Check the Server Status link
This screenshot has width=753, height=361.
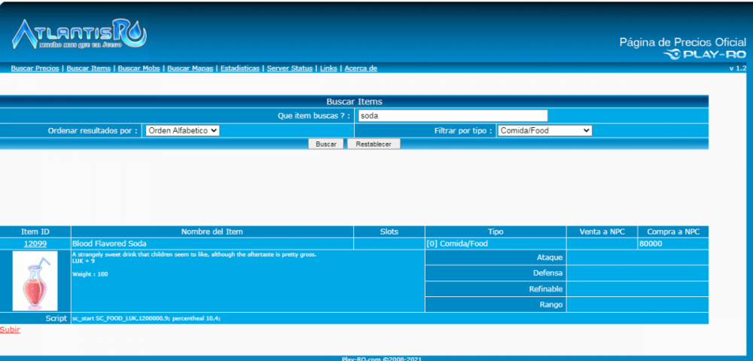289,68
